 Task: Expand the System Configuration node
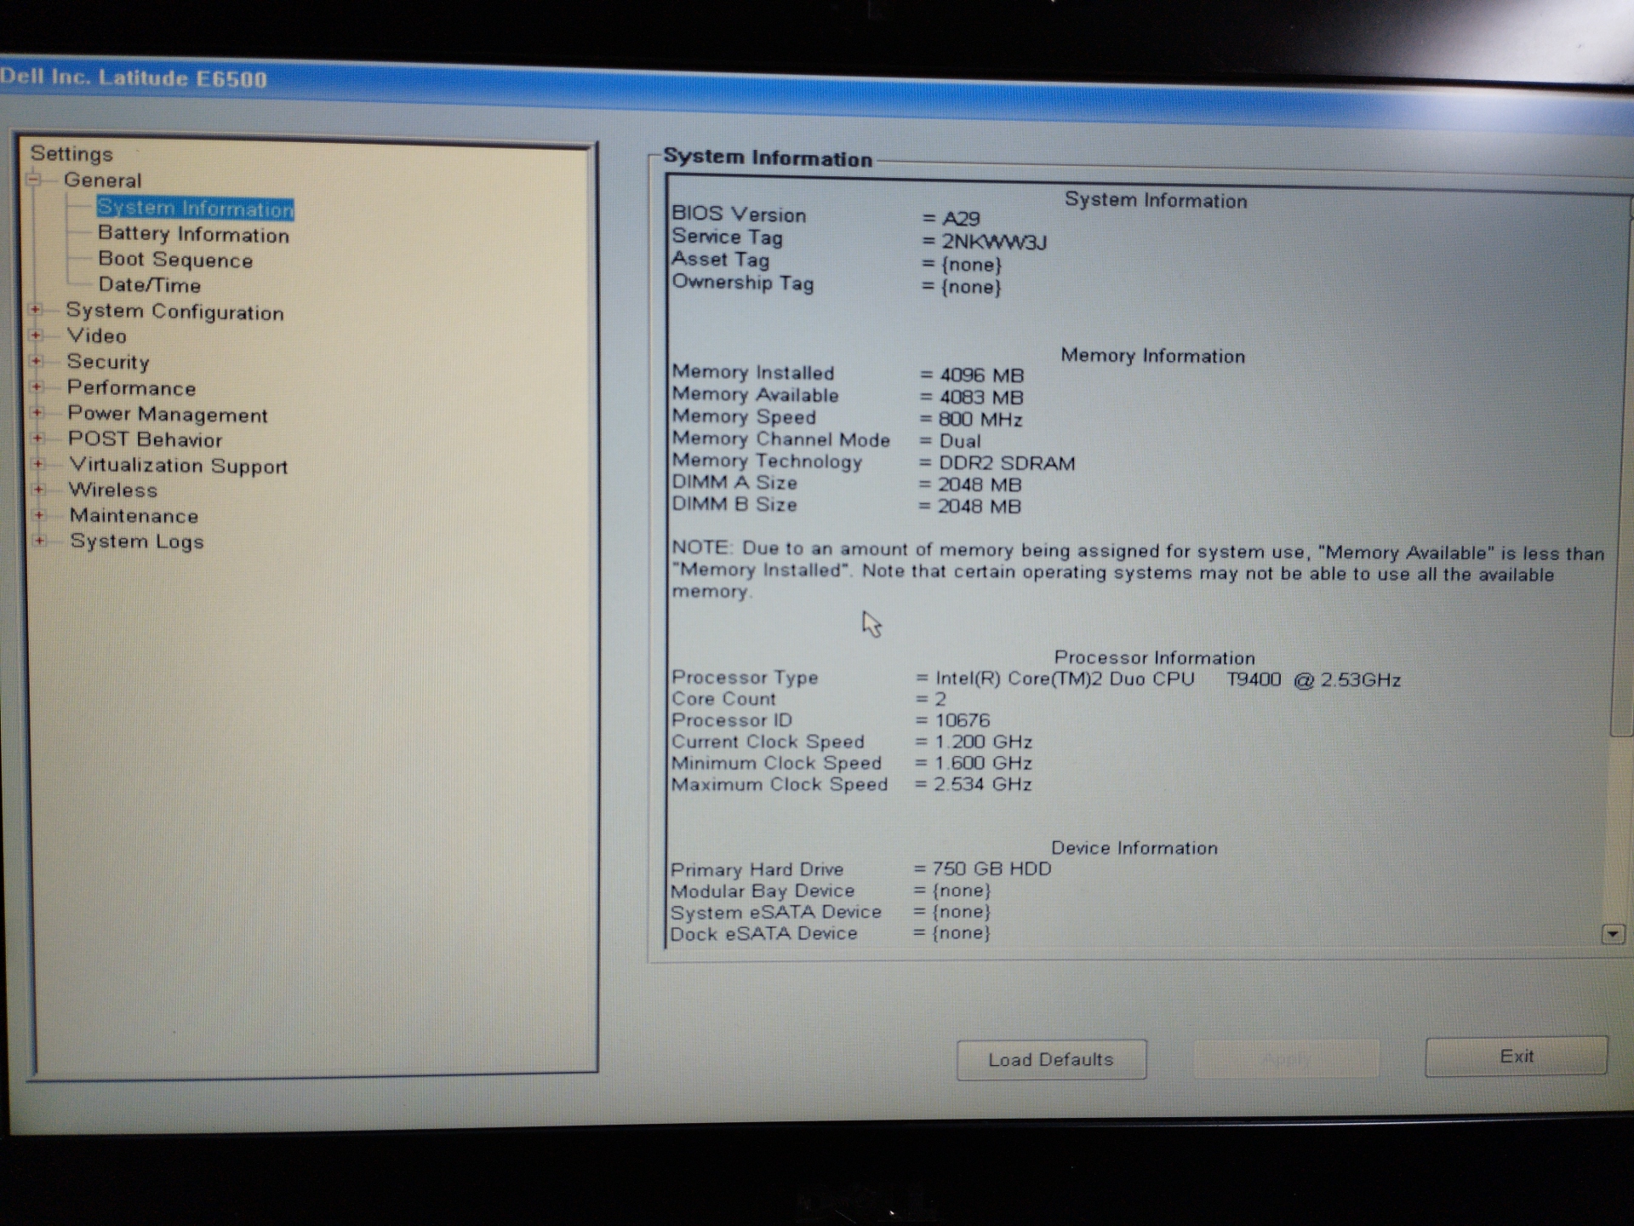pyautogui.click(x=36, y=310)
